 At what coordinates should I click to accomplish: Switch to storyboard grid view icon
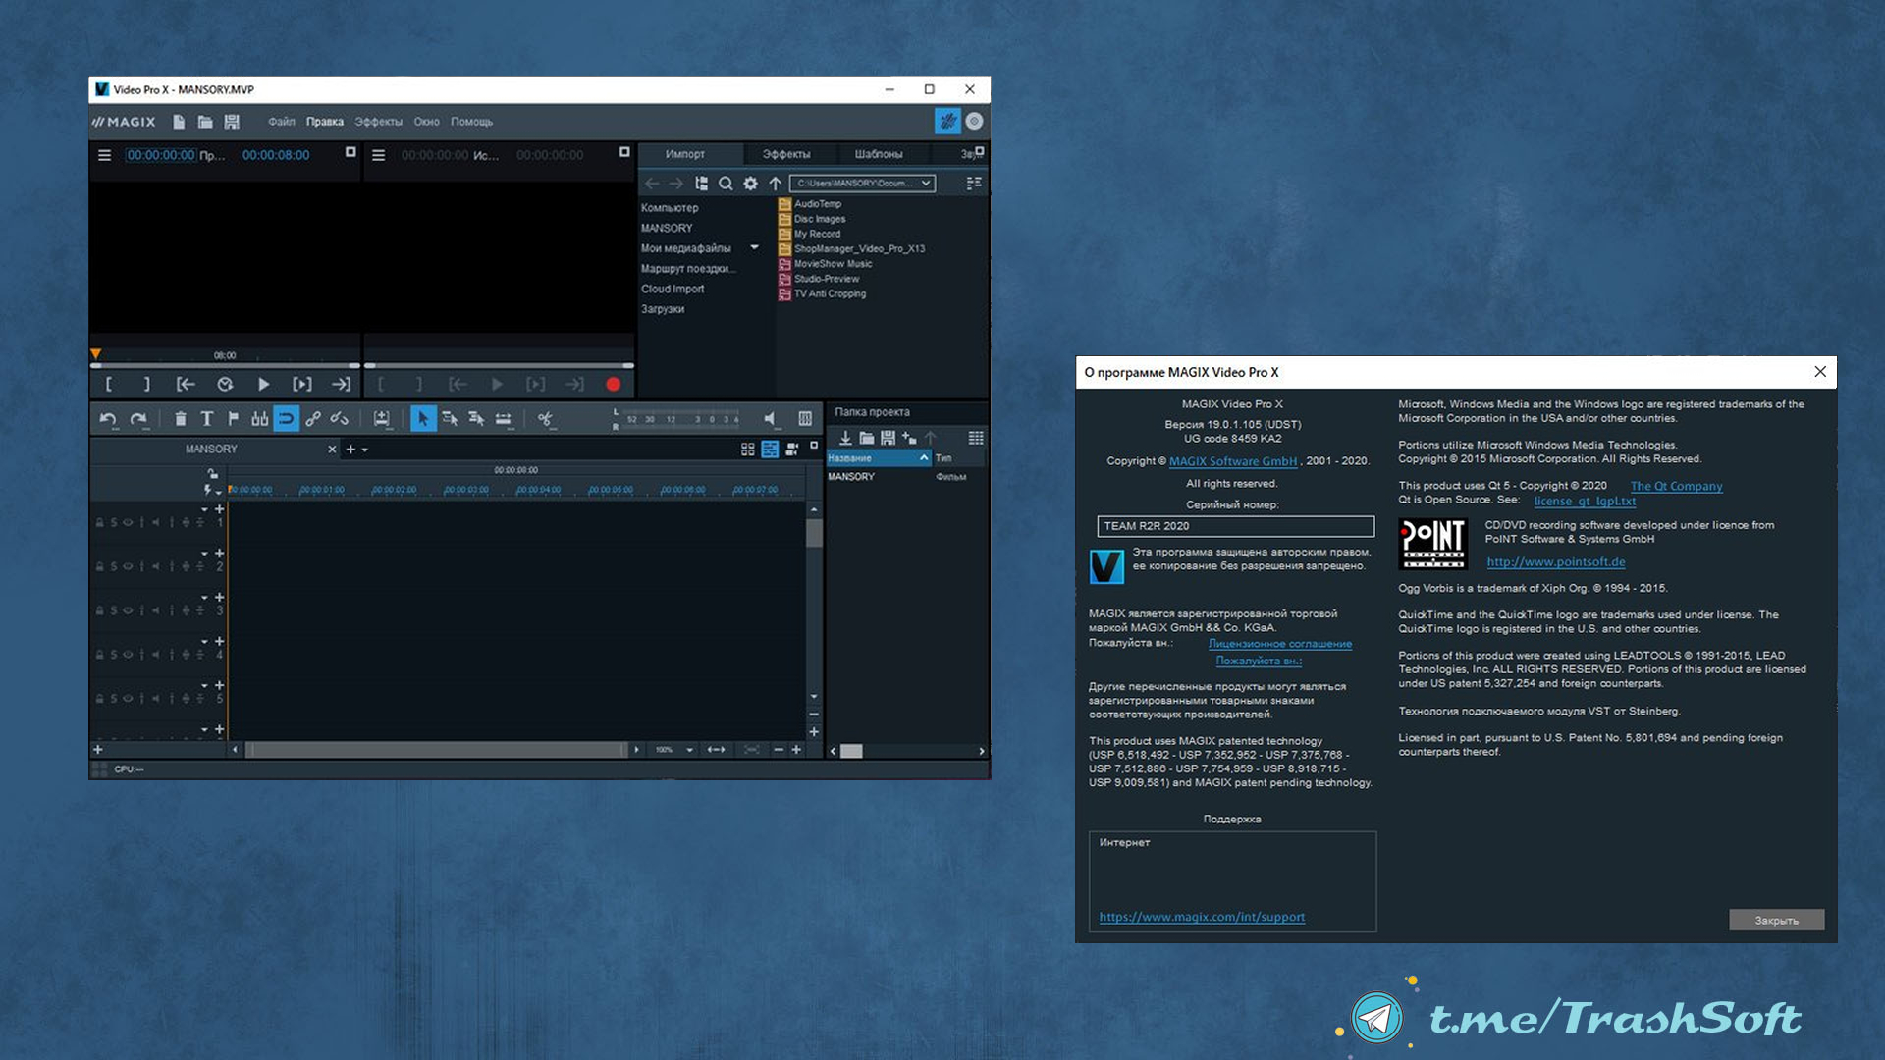747,450
